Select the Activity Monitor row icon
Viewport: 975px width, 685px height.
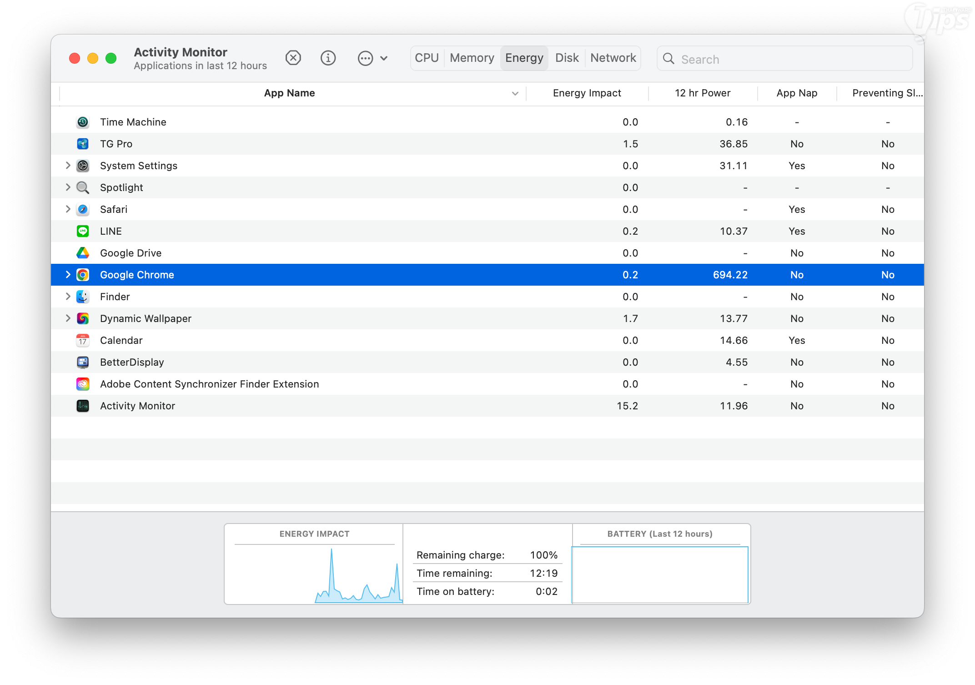coord(83,406)
